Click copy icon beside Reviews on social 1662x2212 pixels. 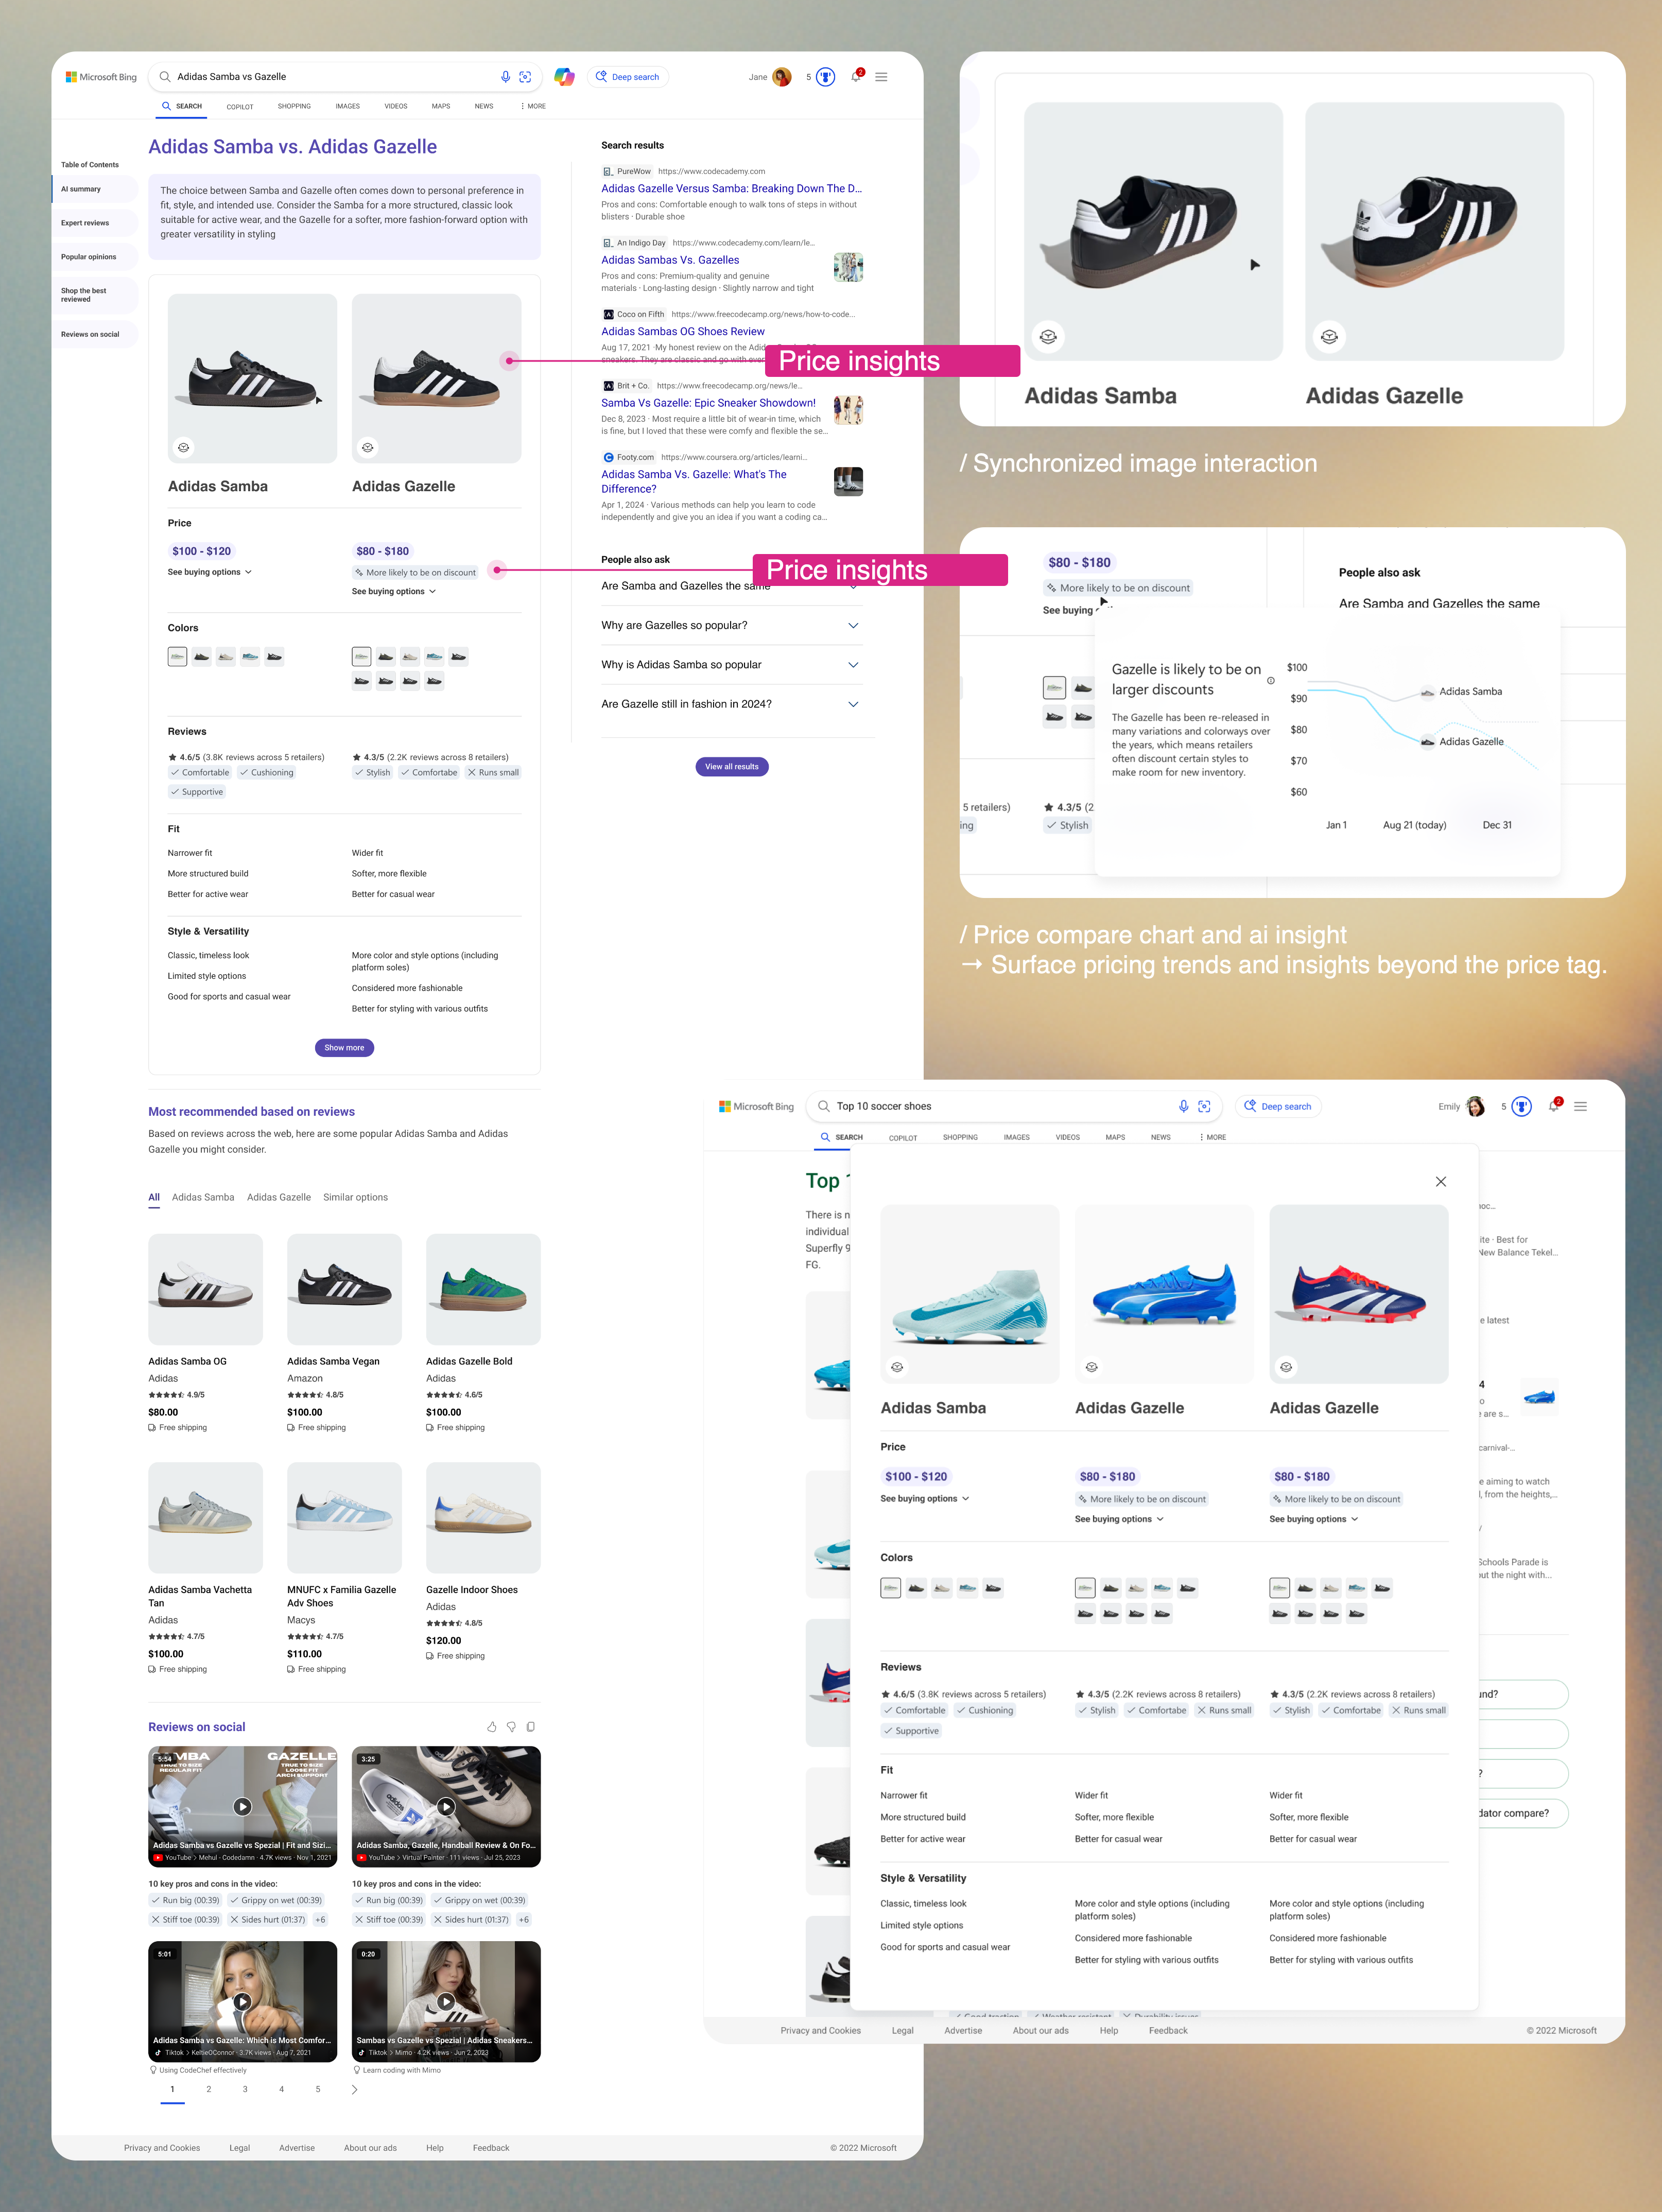(x=531, y=1727)
